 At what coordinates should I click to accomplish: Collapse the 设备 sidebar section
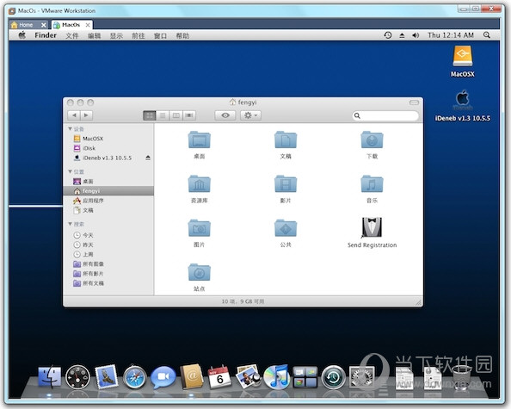point(70,129)
